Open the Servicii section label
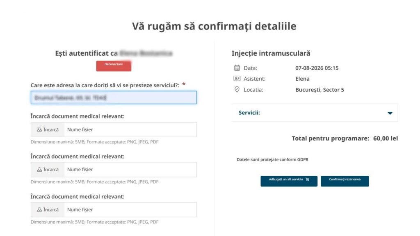Screen dimensions: 420x236 pyautogui.click(x=249, y=113)
